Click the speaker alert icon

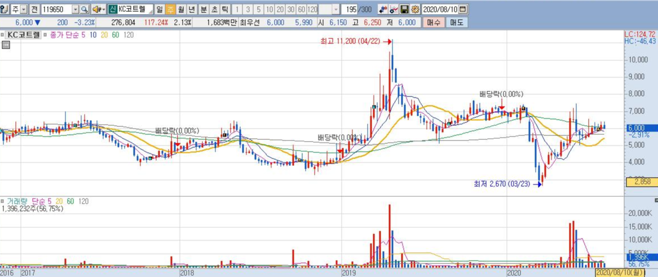pyautogui.click(x=96, y=9)
